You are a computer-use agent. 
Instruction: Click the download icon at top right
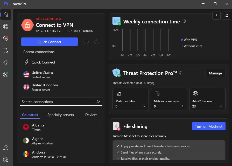pyautogui.click(x=216, y=15)
